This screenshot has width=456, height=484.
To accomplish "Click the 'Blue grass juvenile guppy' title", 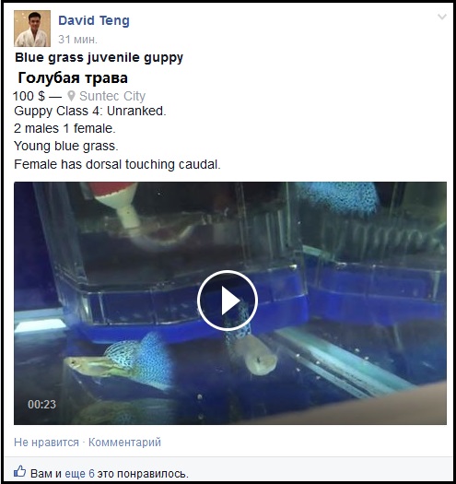I will pyautogui.click(x=99, y=58).
